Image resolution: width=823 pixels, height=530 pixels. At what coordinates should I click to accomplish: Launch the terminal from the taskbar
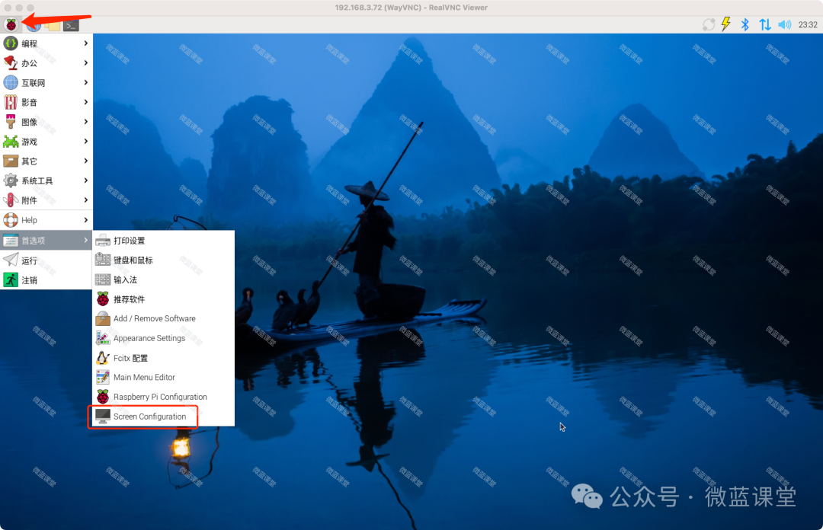click(72, 26)
